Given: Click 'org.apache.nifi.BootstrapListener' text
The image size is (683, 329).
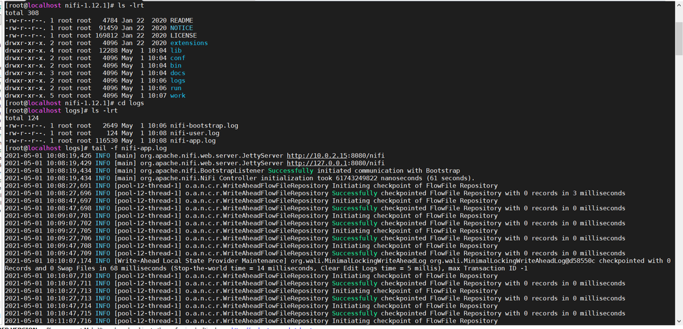Looking at the screenshot, I should 202,171.
